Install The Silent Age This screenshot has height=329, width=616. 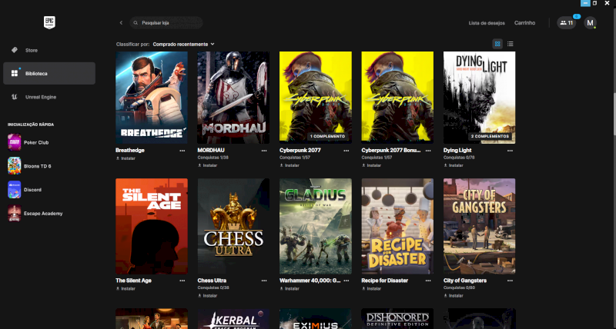(126, 288)
